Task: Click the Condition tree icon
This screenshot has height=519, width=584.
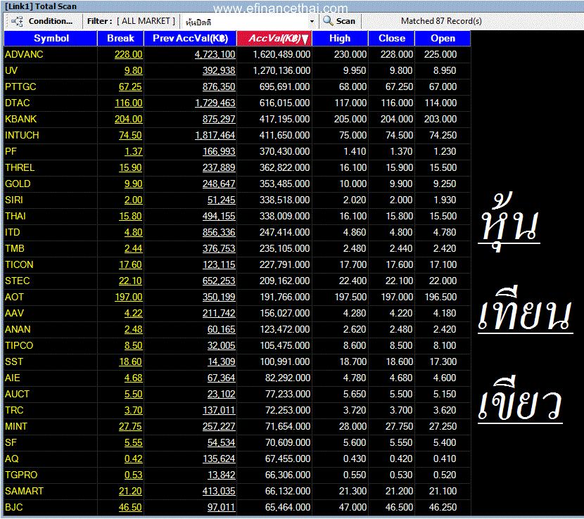Action: tap(17, 21)
